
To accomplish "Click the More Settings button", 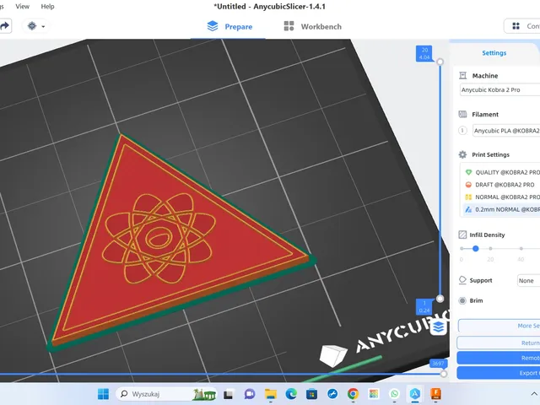I will [499, 326].
